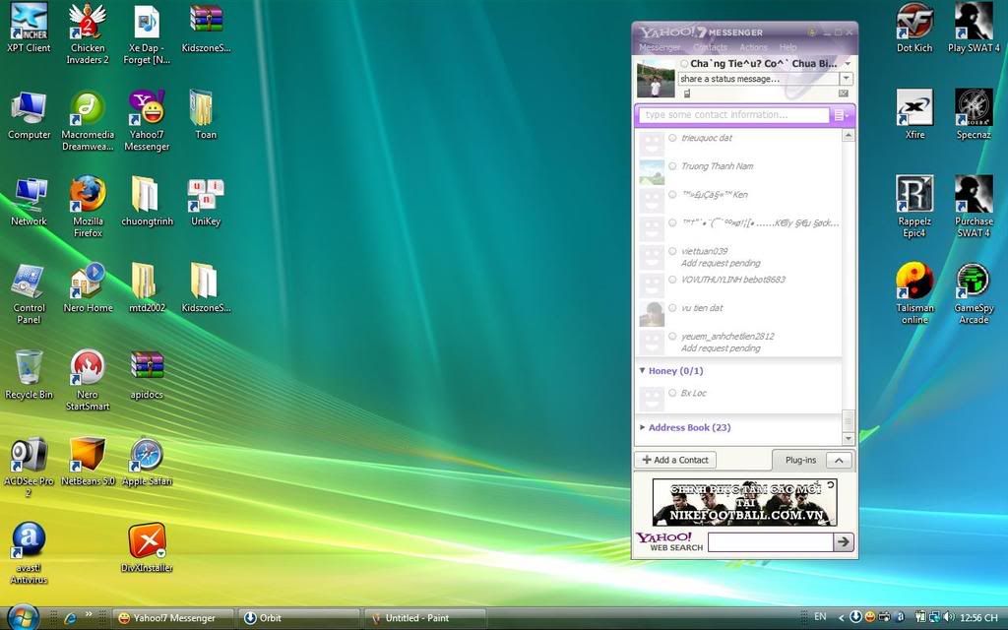Screen dimensions: 1008x630
Task: Click the contact list scroll down arrow
Action: point(848,438)
